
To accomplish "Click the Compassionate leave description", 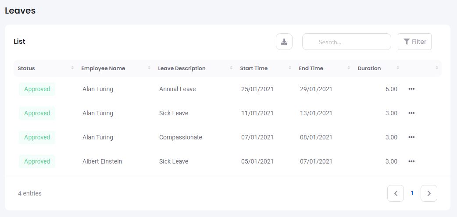I will (181, 137).
